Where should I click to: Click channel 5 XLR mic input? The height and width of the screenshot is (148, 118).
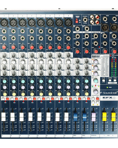click(x=41, y=23)
